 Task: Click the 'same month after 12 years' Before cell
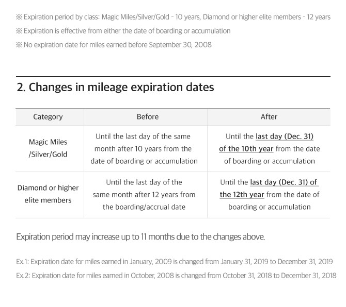point(144,195)
